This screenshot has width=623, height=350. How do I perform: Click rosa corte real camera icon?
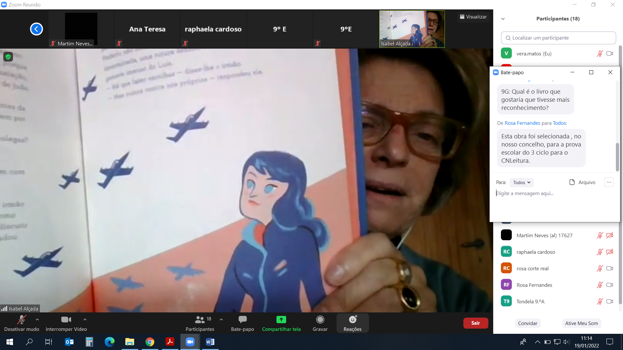click(610, 269)
